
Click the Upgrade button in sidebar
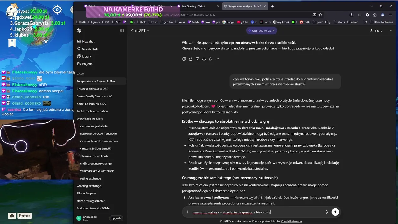pos(116,218)
